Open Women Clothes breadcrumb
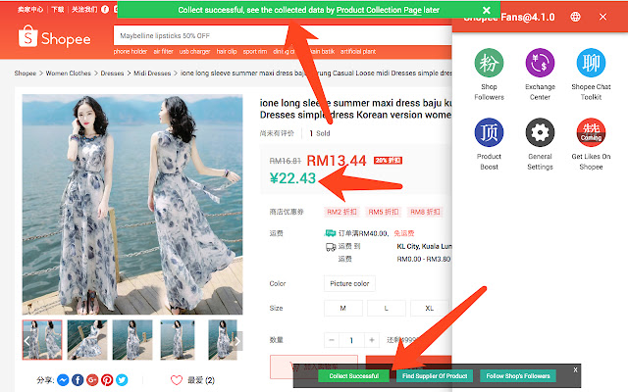The height and width of the screenshot is (392, 628). click(68, 73)
